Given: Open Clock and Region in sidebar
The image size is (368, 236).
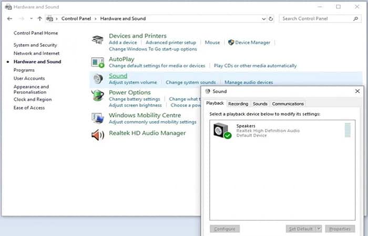Looking at the screenshot, I should pos(33,99).
